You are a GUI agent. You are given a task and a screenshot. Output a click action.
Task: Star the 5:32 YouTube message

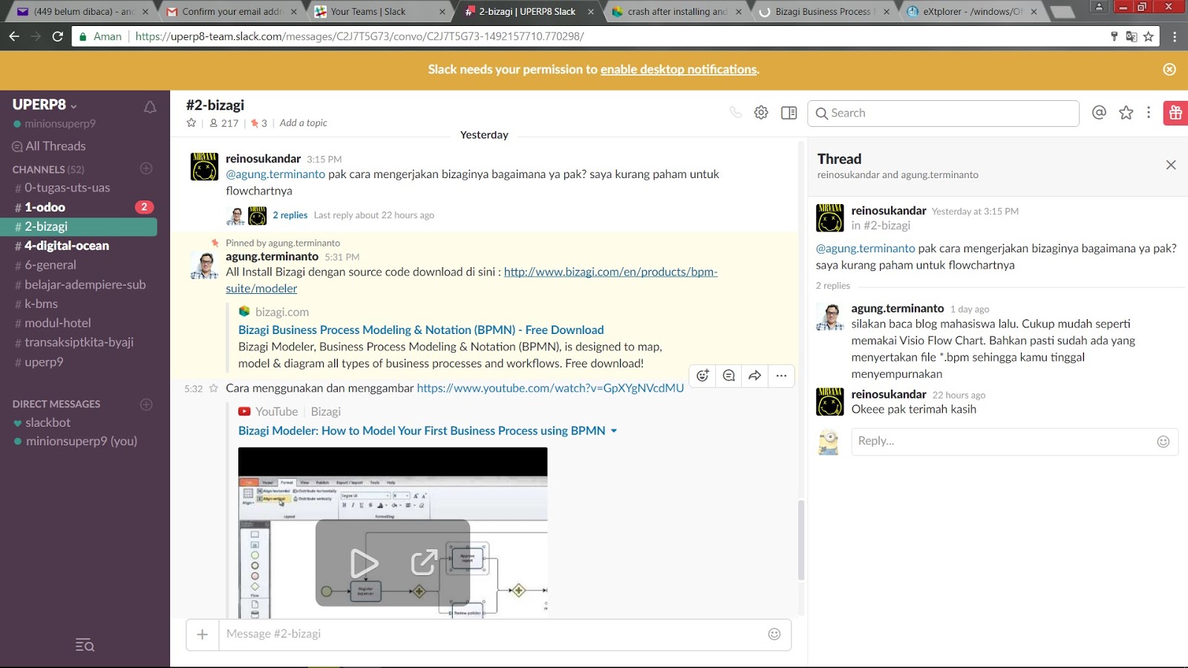214,388
